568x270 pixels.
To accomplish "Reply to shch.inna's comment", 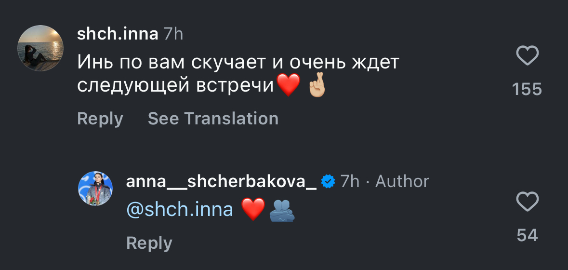I will click(x=100, y=119).
